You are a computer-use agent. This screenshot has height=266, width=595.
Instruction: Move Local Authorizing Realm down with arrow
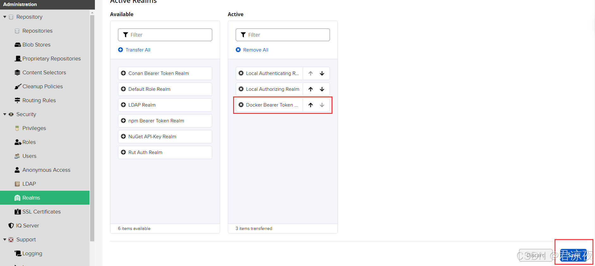pos(322,89)
